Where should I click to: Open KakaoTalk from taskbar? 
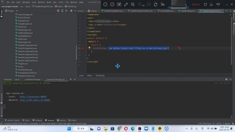[160, 129]
